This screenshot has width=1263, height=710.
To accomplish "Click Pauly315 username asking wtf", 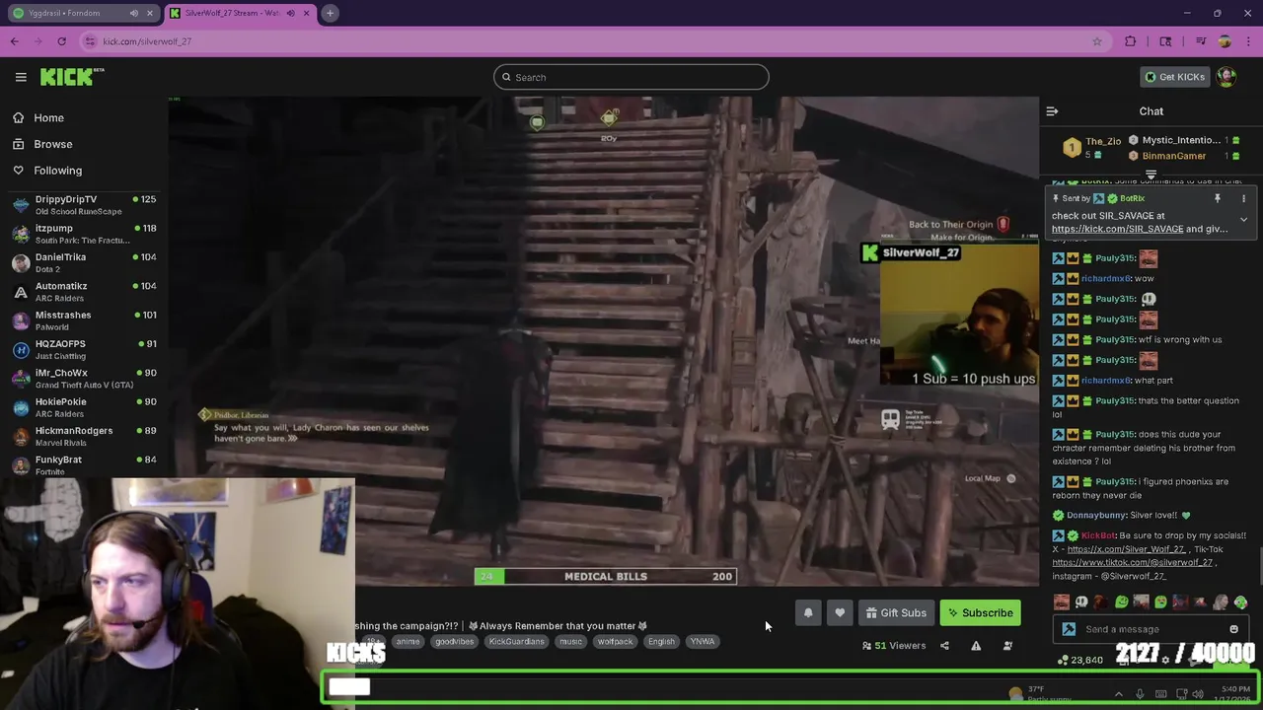I will click(1115, 339).
